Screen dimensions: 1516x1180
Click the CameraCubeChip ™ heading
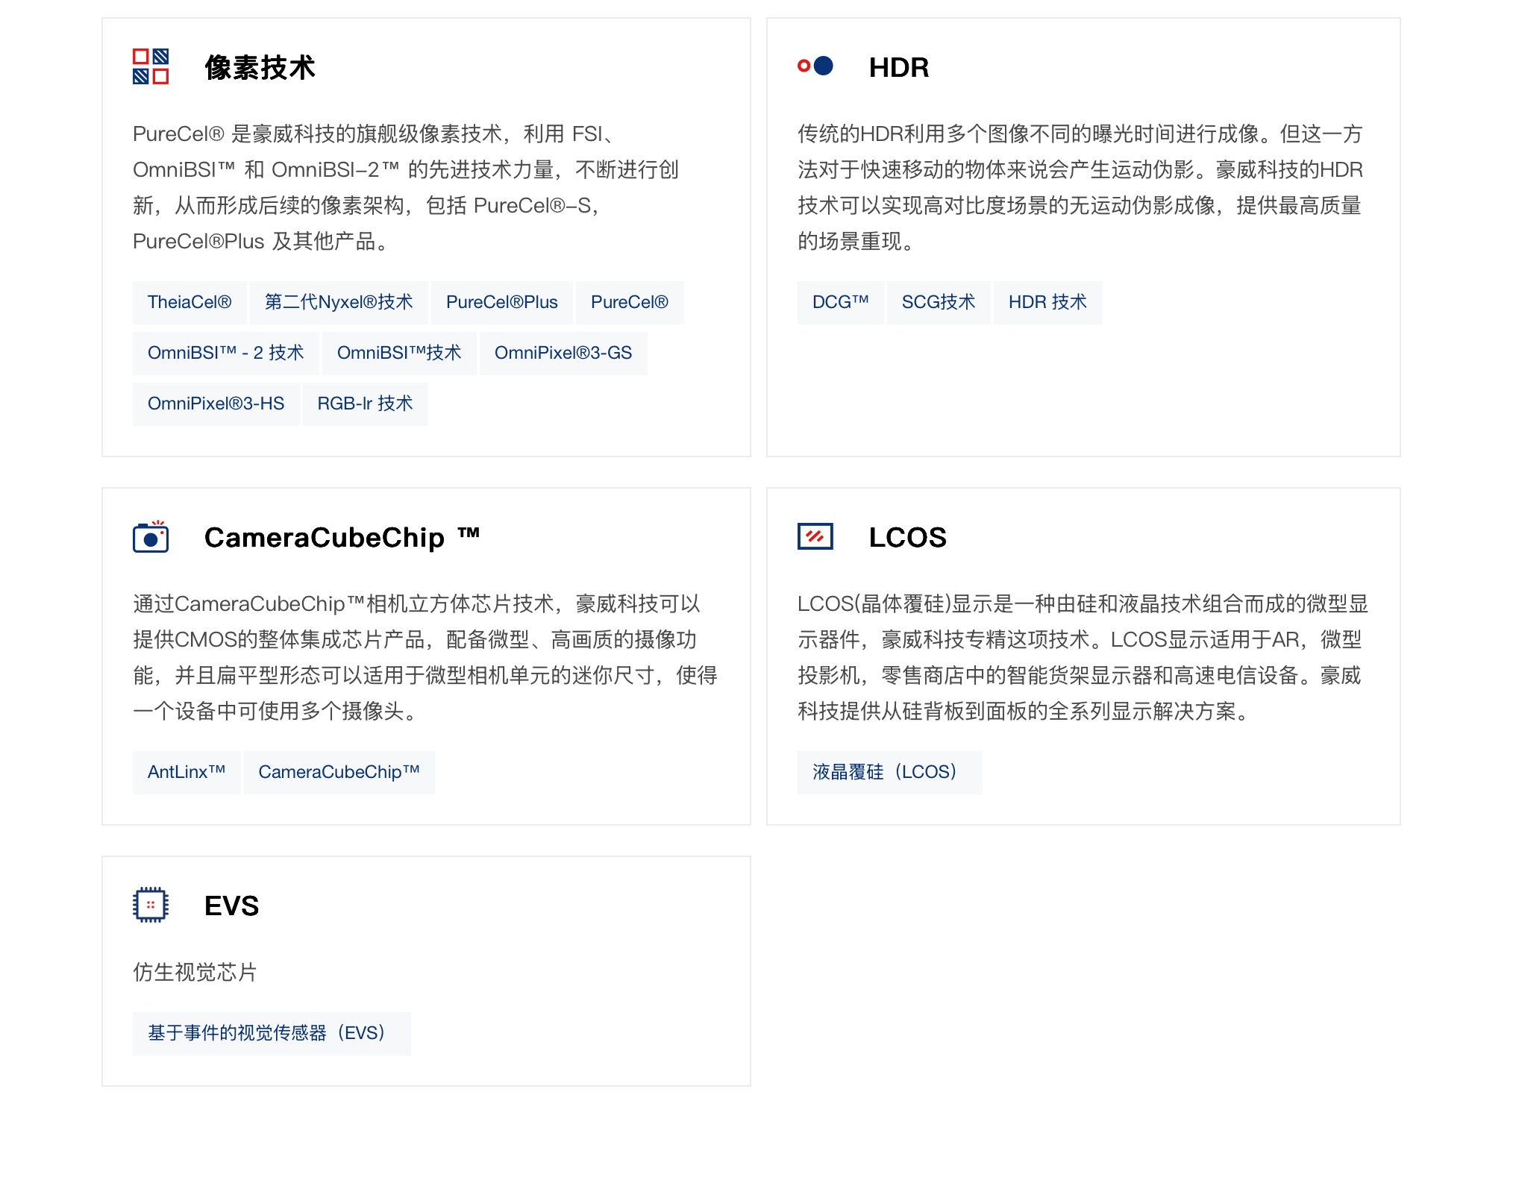[342, 537]
